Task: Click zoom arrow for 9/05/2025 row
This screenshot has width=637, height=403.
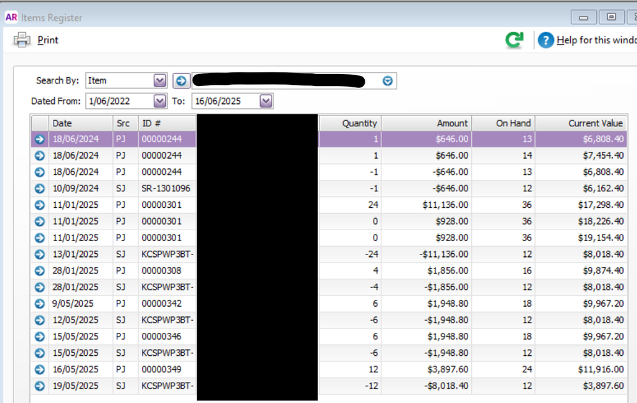Action: coord(40,304)
